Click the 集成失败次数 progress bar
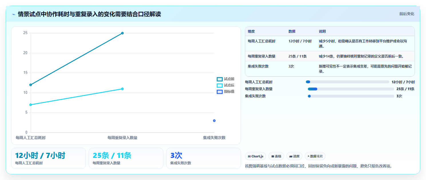Screen dimensions: 426x180 [351, 96]
